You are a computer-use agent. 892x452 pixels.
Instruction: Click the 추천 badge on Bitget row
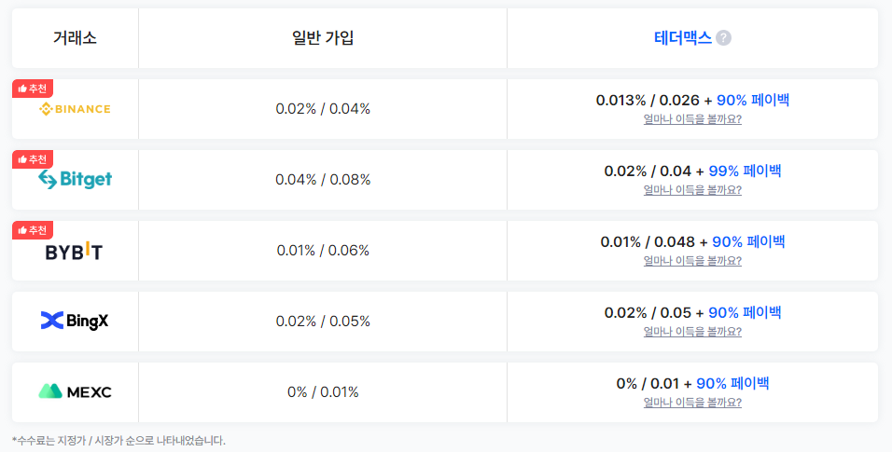[33, 159]
